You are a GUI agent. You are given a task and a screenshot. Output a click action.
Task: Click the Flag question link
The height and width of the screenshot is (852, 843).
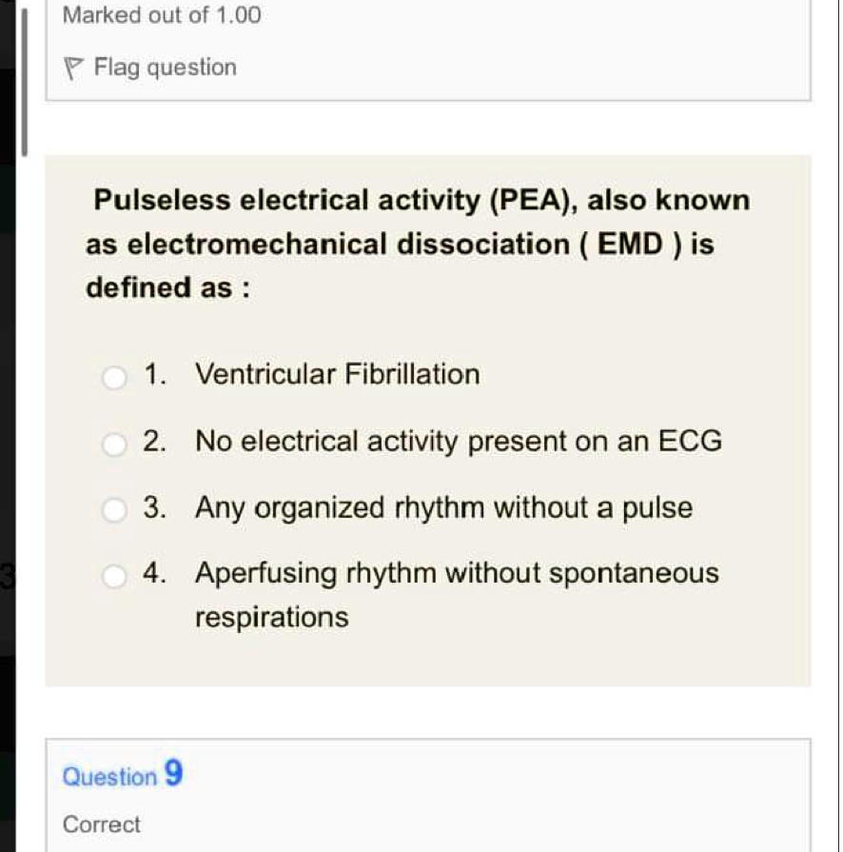pyautogui.click(x=165, y=68)
